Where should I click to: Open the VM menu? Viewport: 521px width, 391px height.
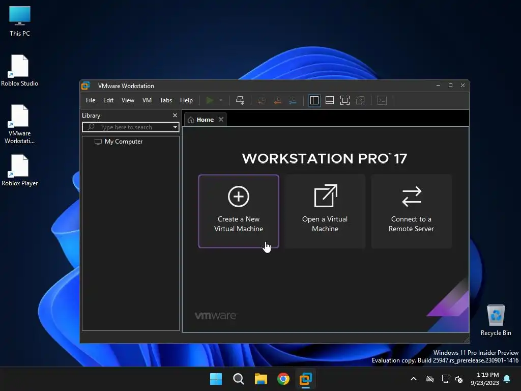point(147,100)
